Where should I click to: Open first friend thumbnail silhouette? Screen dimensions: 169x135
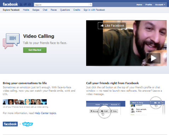(x=5, y=102)
